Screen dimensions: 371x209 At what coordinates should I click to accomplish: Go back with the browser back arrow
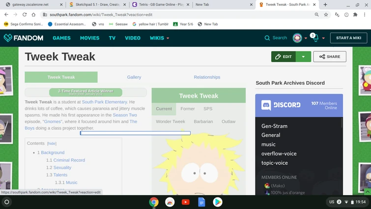[6, 15]
